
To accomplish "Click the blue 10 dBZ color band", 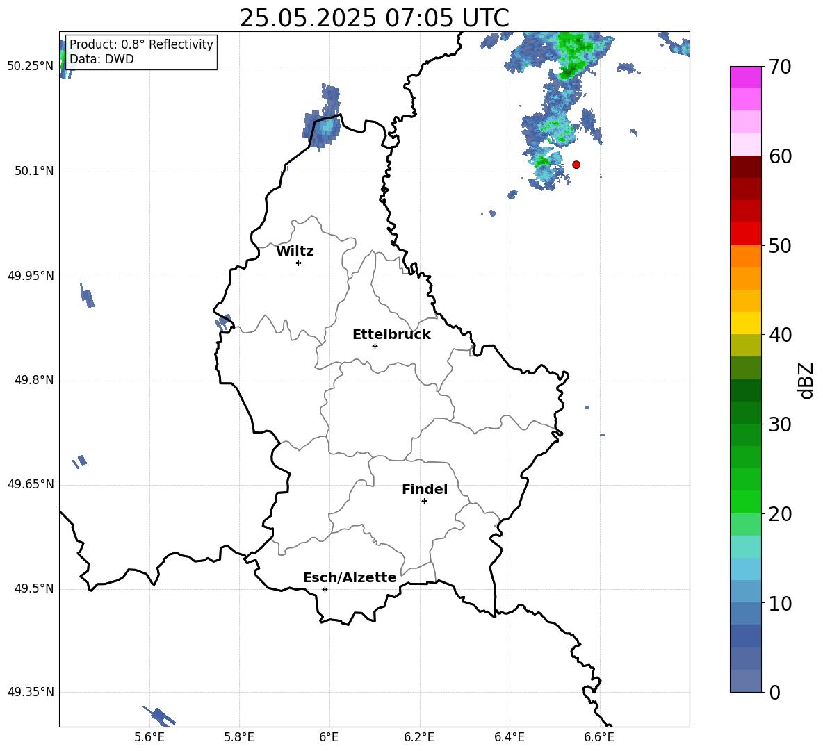I will pos(745,592).
